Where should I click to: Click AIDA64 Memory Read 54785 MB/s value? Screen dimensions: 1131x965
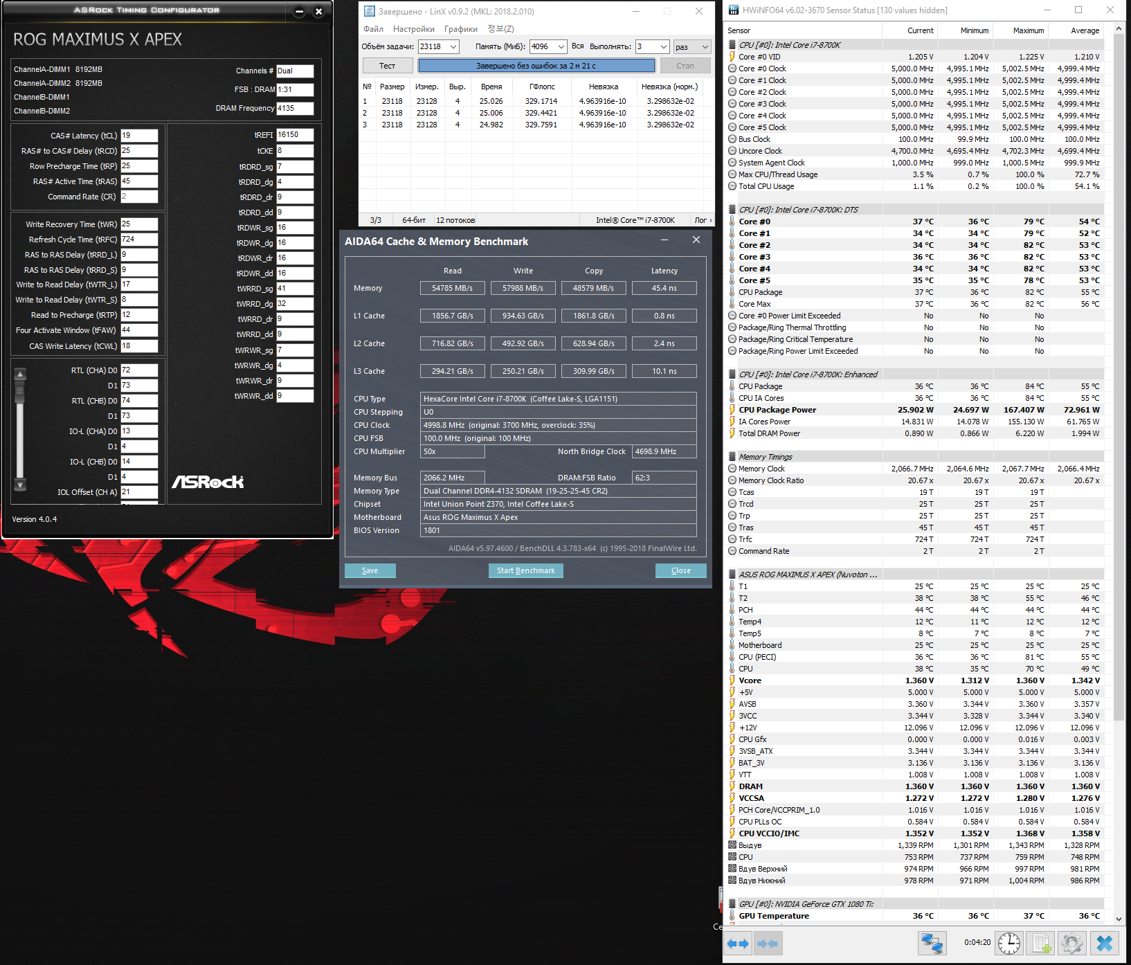point(453,288)
